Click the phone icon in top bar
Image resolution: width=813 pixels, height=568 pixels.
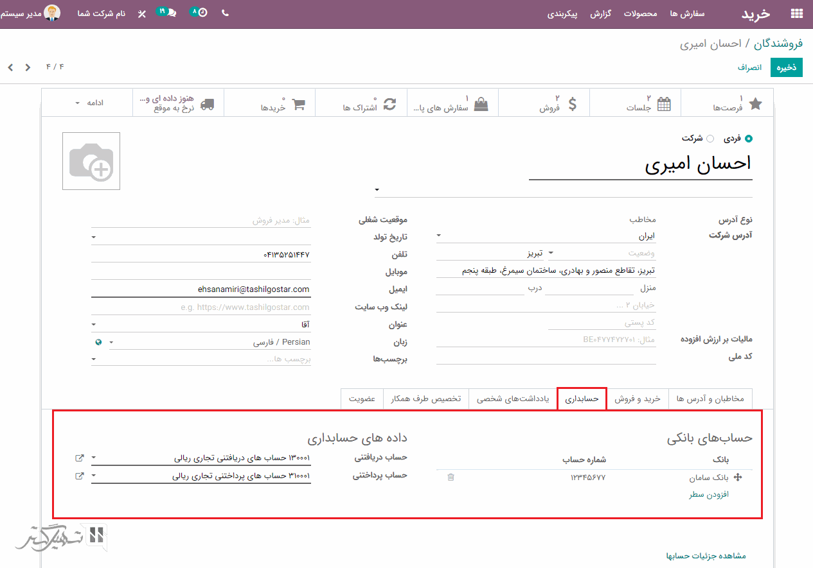225,13
